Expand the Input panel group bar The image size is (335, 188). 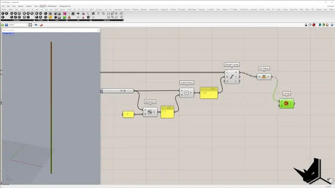(57, 20)
